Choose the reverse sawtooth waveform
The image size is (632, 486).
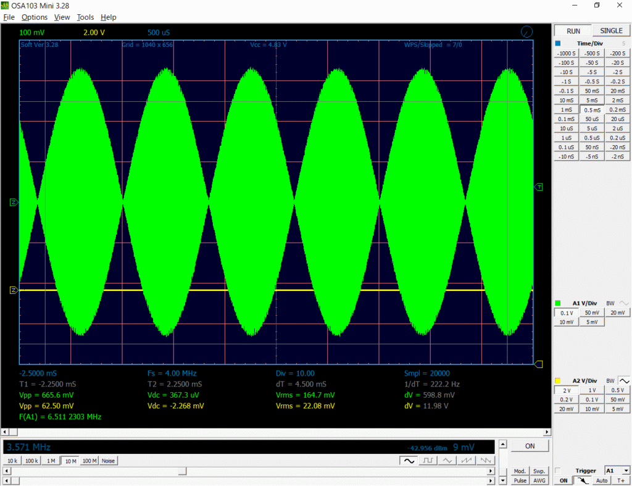(x=486, y=461)
